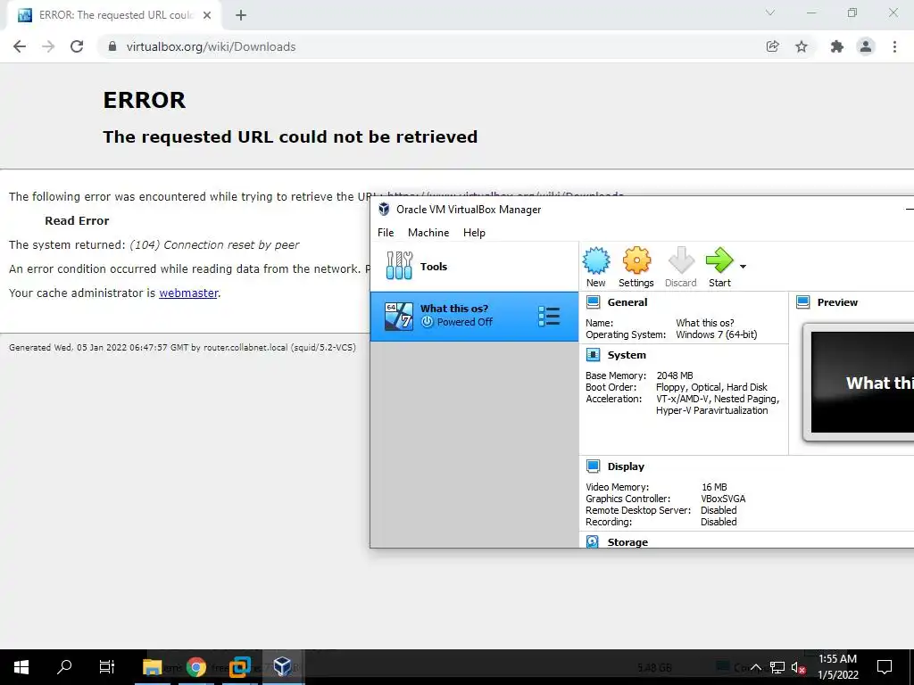The image size is (914, 685).
Task: Click Chrome forward navigation arrow
Action: click(48, 46)
